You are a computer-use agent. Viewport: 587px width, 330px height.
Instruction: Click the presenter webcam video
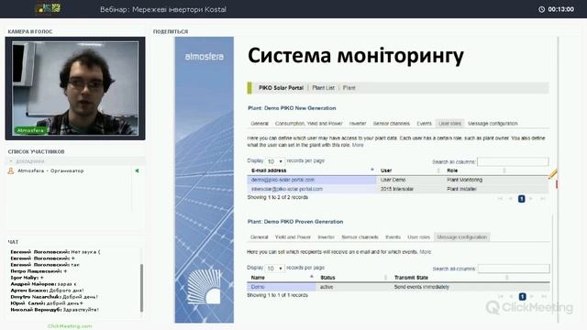[x=75, y=88]
